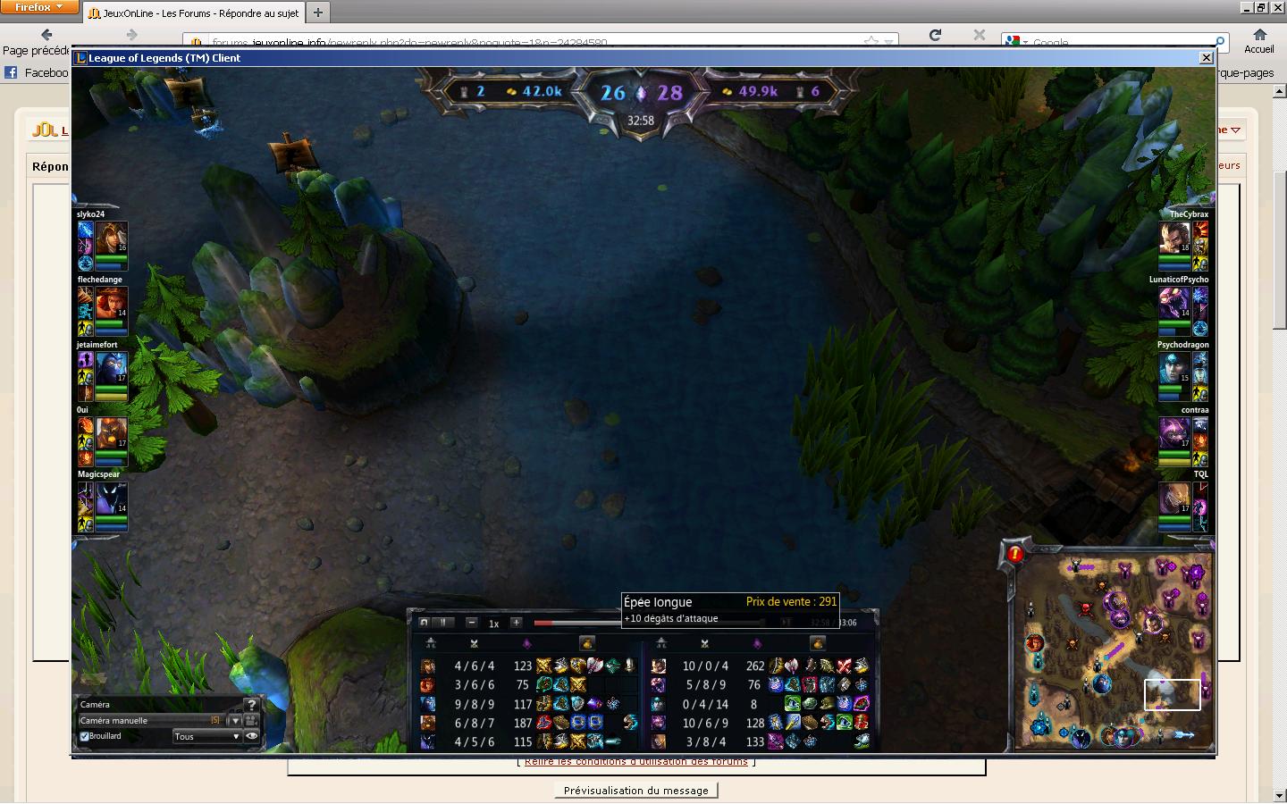Image resolution: width=1287 pixels, height=804 pixels.
Task: Select Magicspear champion portrait
Action: (111, 498)
